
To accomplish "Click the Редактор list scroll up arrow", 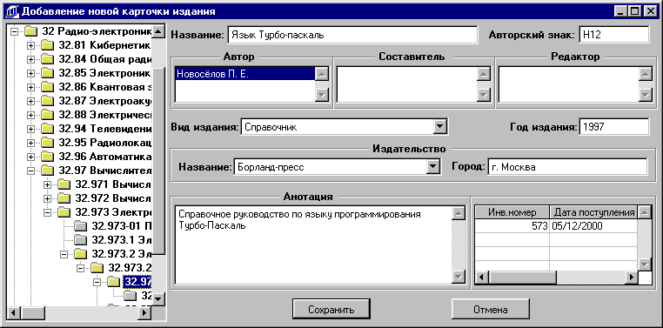I will [x=646, y=75].
